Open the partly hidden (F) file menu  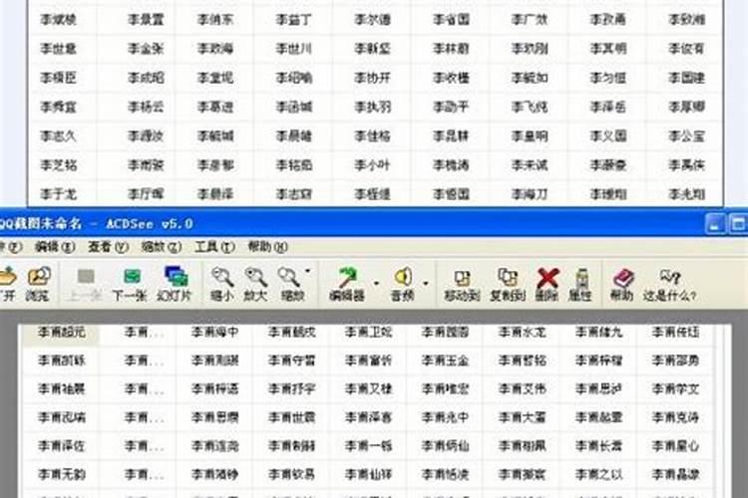11,247
